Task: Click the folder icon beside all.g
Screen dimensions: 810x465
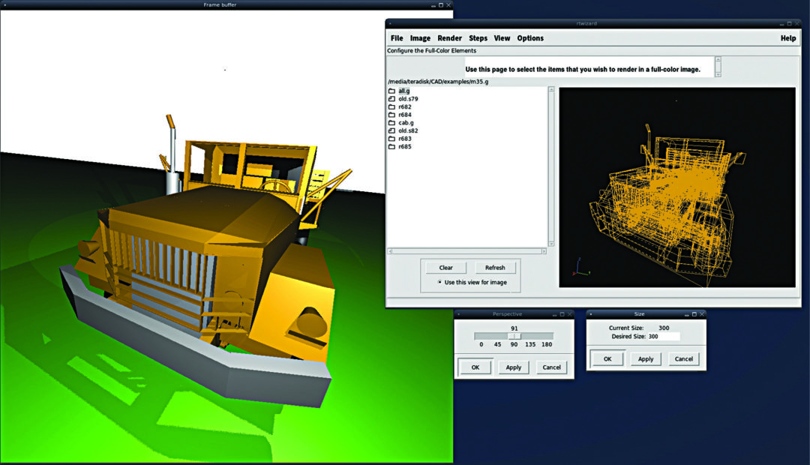Action: pyautogui.click(x=391, y=91)
